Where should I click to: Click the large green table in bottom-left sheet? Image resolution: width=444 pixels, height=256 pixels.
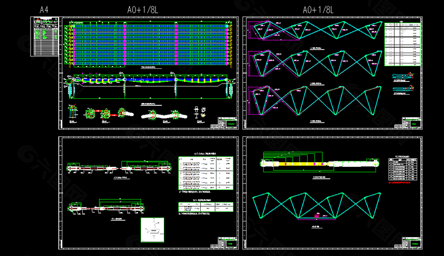tap(206, 173)
